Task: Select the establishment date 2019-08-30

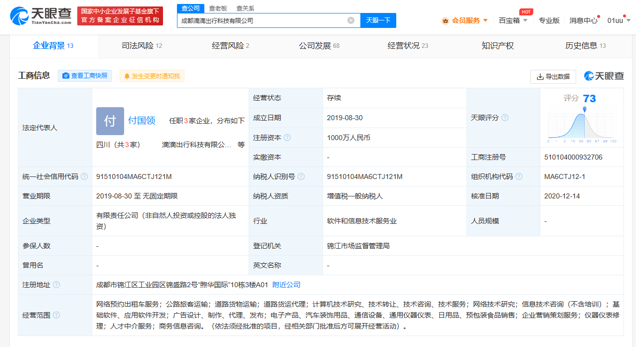Action: click(345, 118)
